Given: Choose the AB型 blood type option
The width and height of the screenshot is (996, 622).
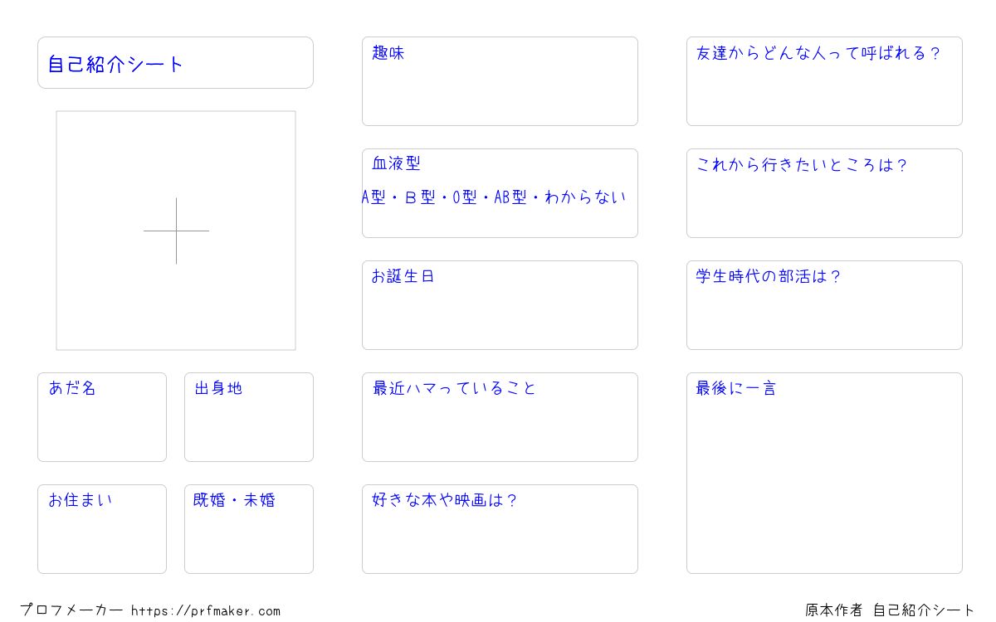Looking at the screenshot, I should tap(510, 197).
